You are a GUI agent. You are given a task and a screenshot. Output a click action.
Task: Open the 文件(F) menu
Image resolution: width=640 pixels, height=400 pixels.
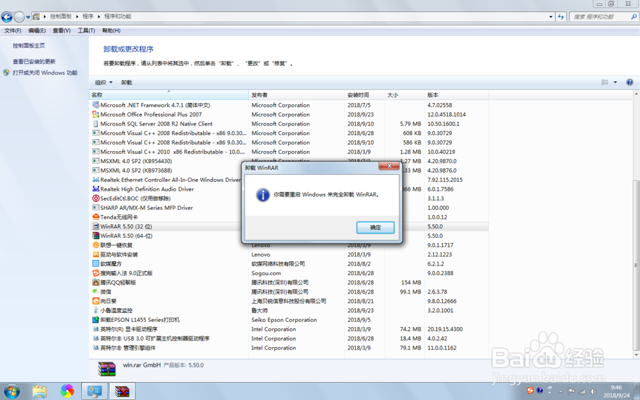pos(13,31)
